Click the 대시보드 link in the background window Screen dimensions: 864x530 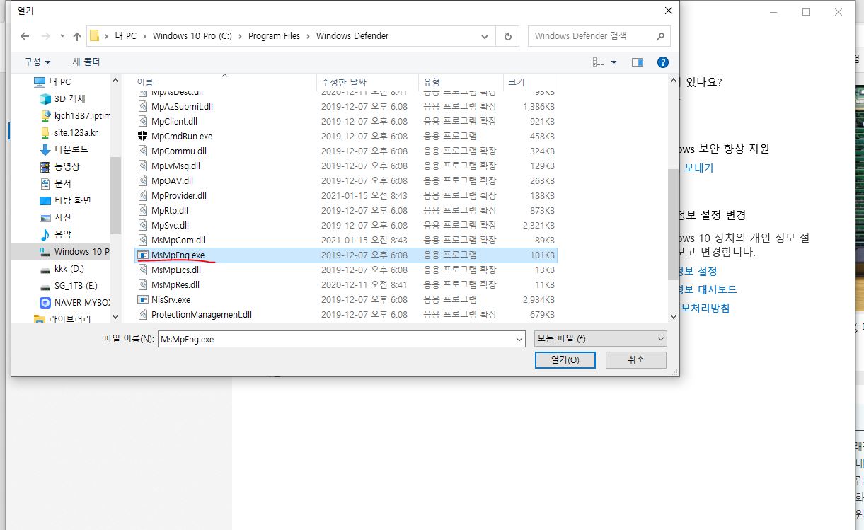click(x=718, y=289)
